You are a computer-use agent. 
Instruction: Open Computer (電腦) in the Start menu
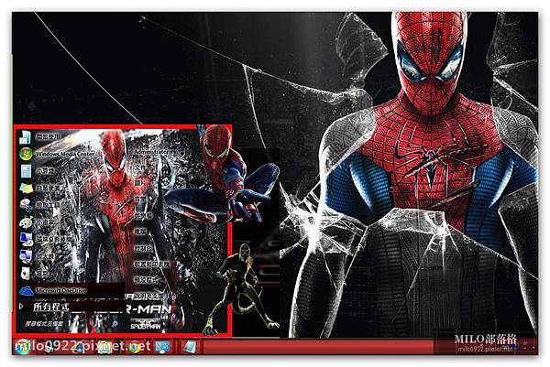(140, 232)
